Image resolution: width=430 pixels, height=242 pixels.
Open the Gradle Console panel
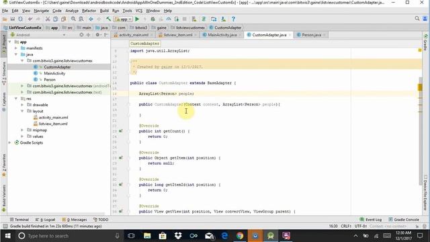404,220
